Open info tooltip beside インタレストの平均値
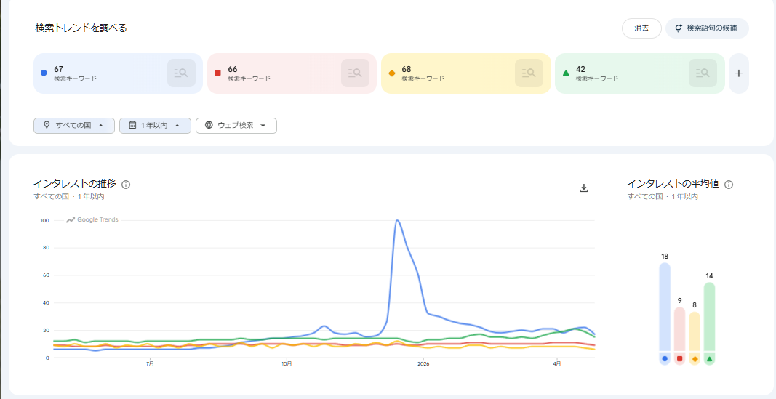 729,185
